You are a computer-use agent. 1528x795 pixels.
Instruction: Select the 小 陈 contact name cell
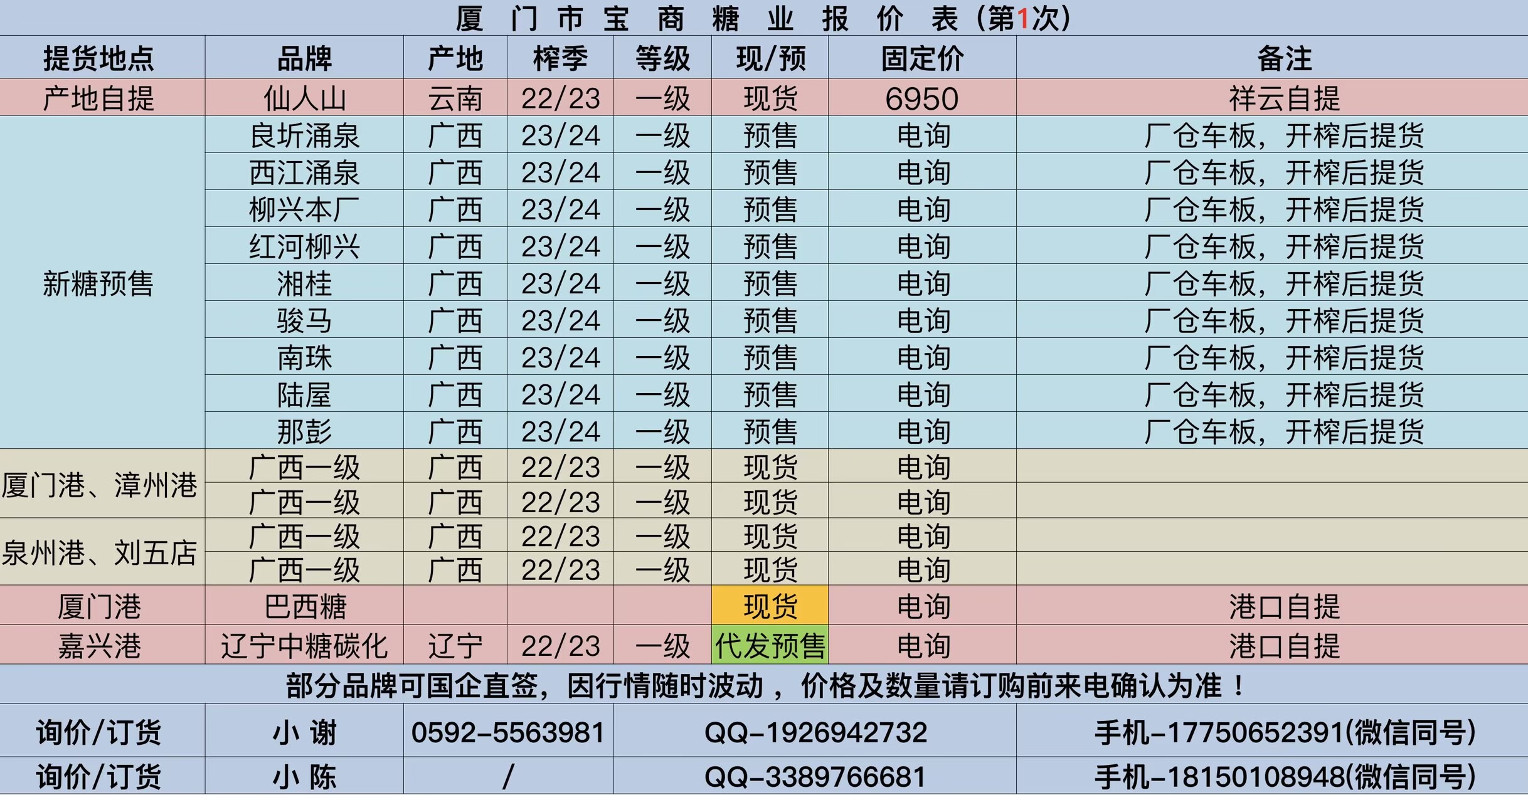tap(304, 777)
